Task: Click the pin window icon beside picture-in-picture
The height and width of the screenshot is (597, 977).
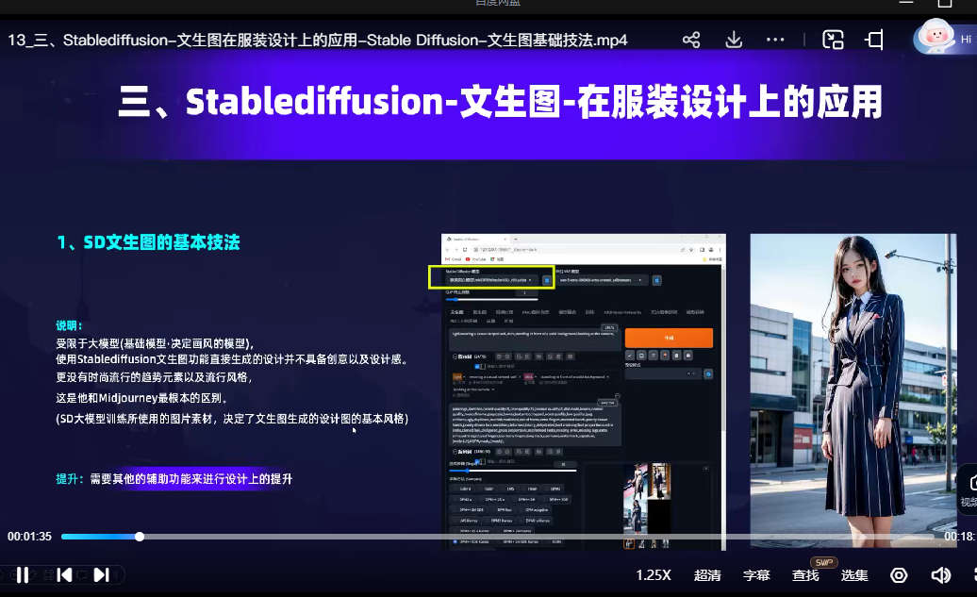Action: [873, 40]
